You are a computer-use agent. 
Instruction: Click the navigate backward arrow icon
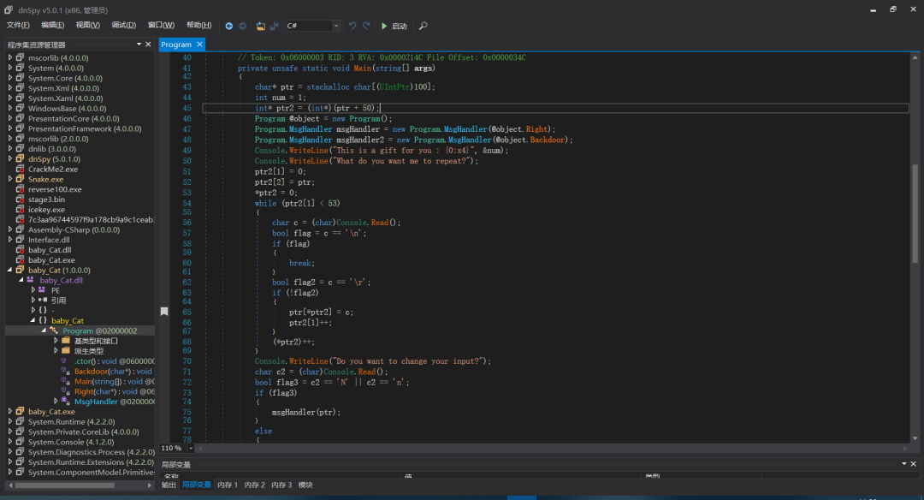click(229, 26)
